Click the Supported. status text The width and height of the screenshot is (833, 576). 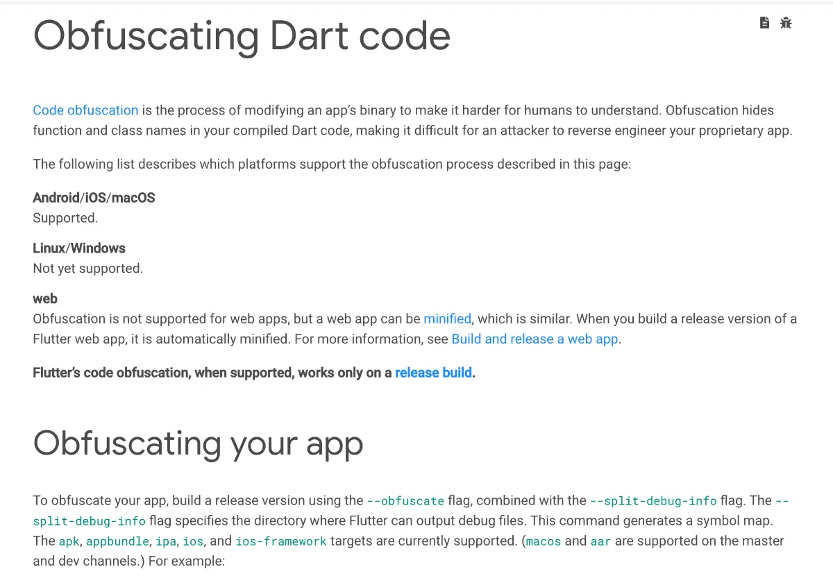(x=65, y=218)
